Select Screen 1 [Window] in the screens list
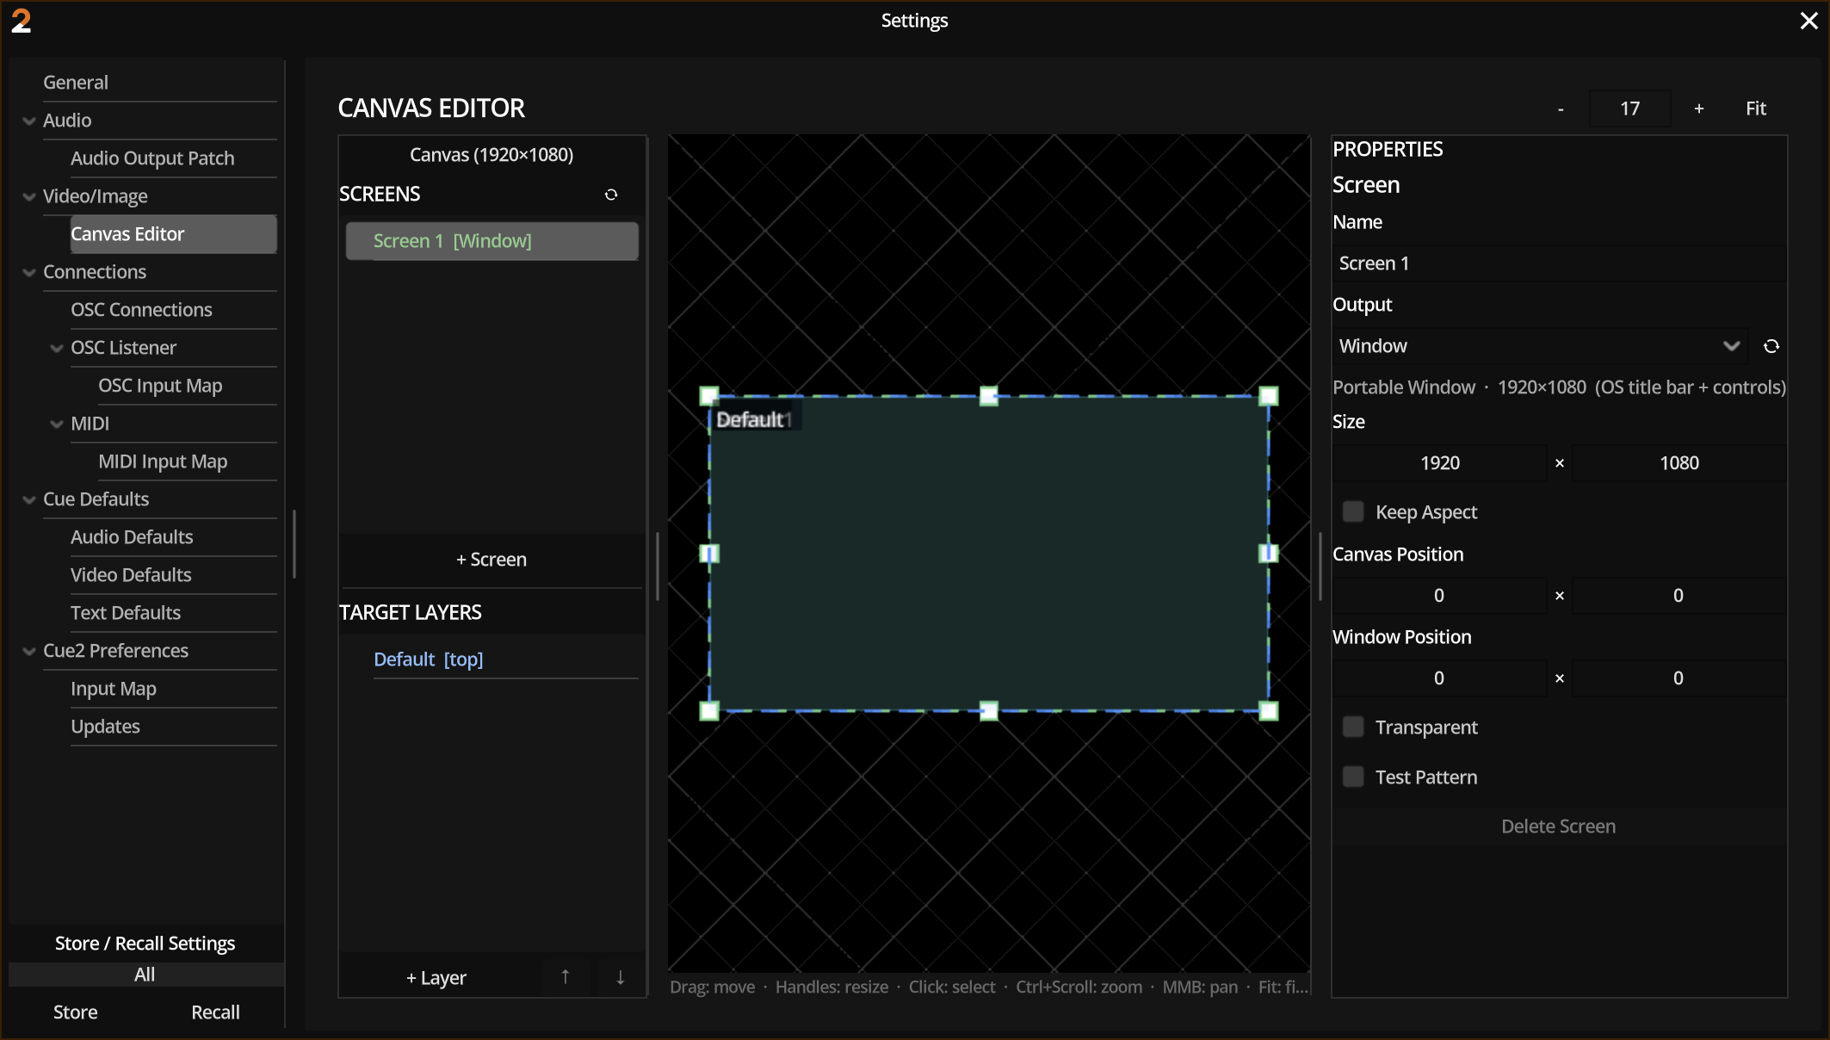 (x=492, y=241)
